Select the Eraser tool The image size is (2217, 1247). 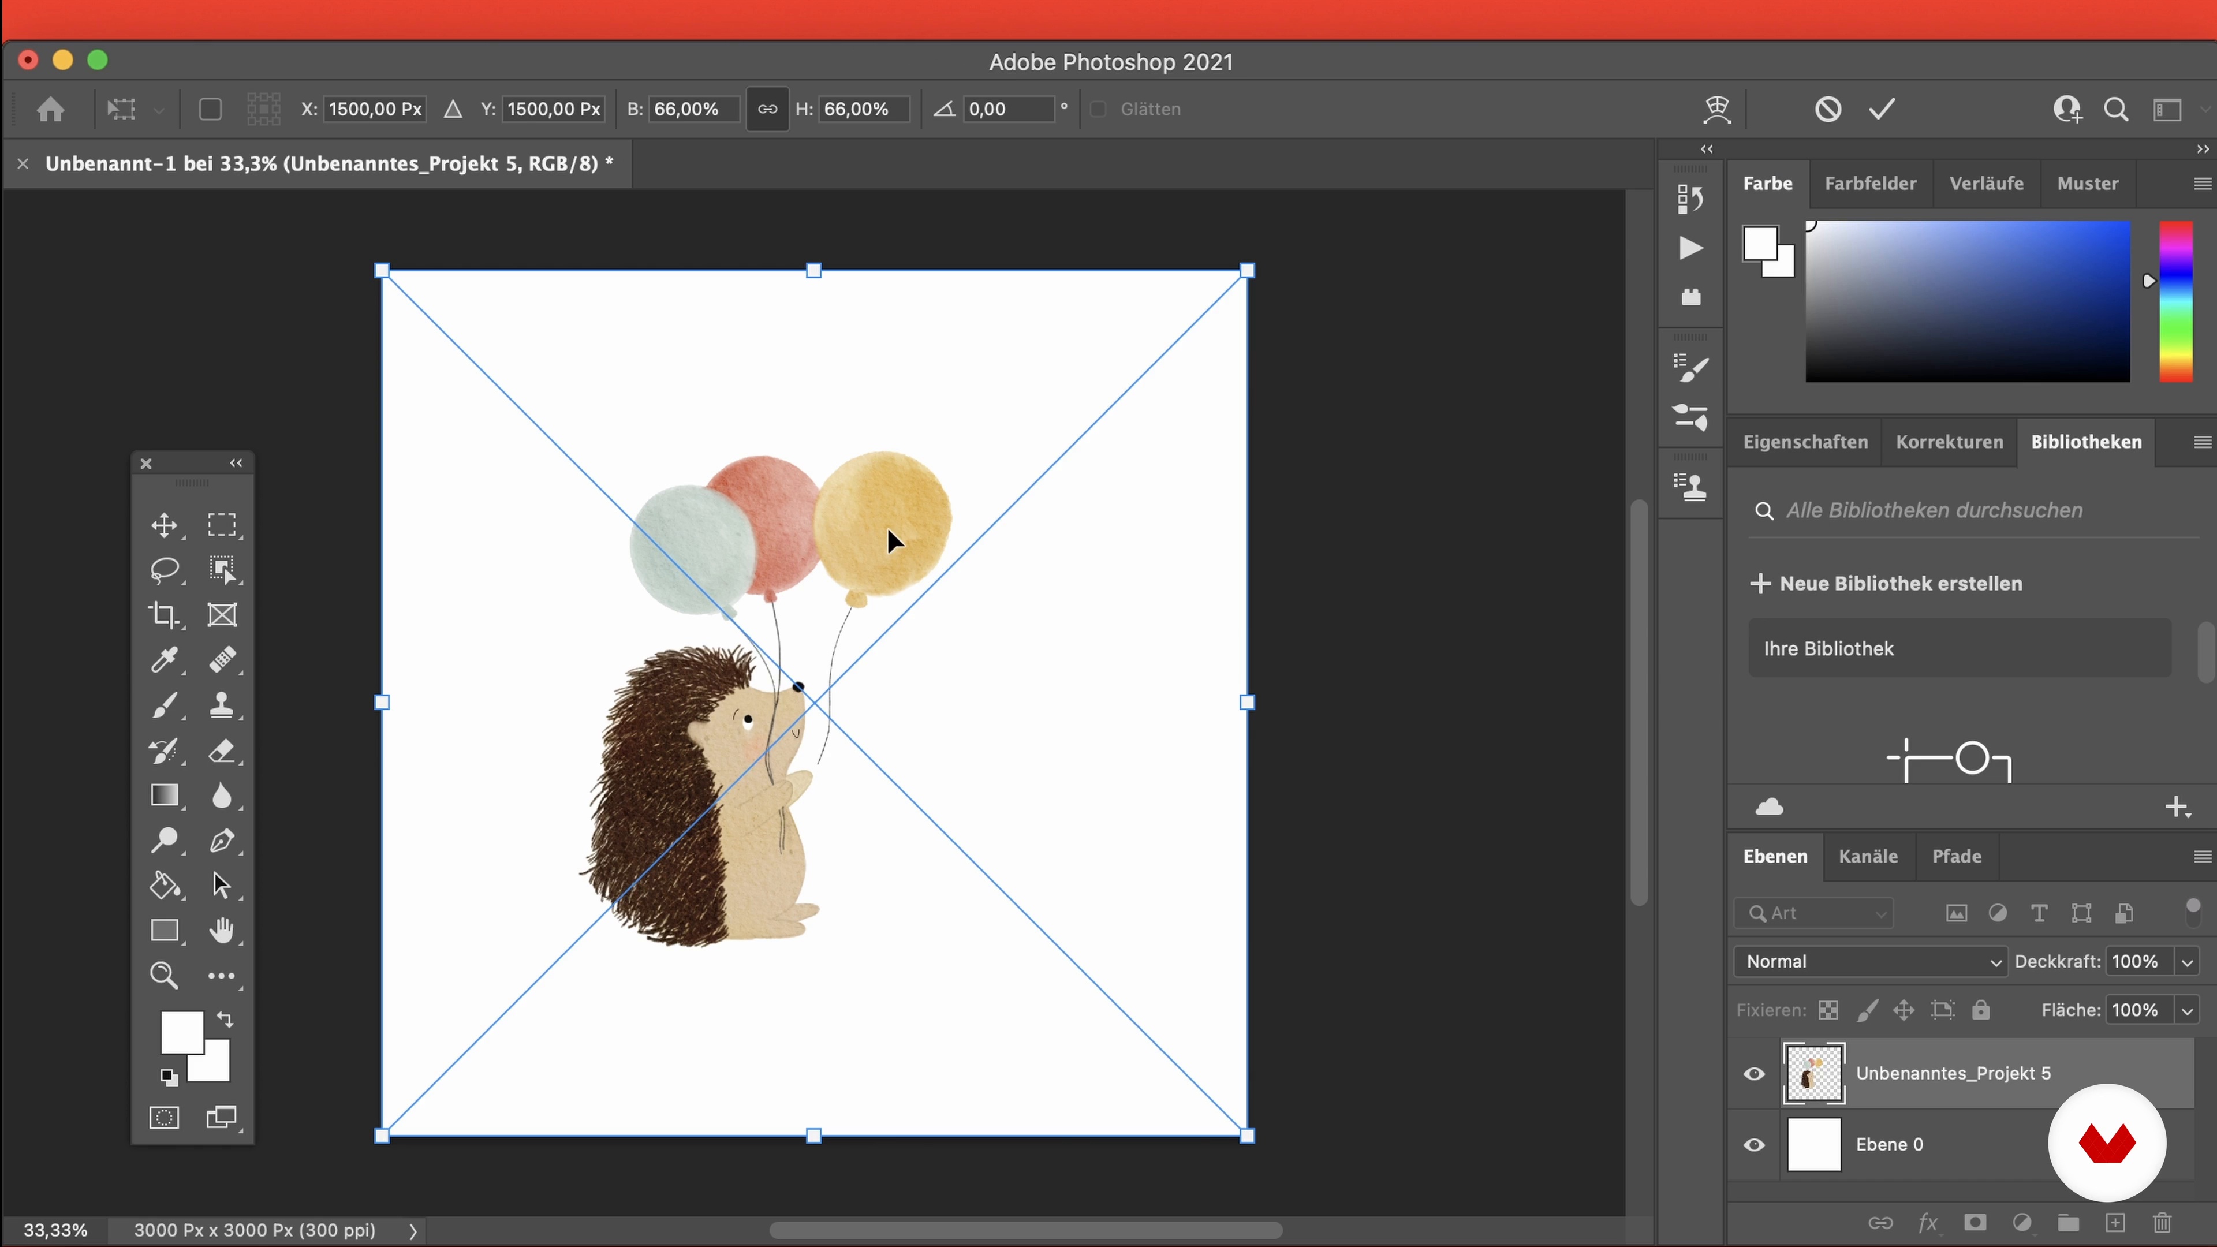[x=221, y=751]
